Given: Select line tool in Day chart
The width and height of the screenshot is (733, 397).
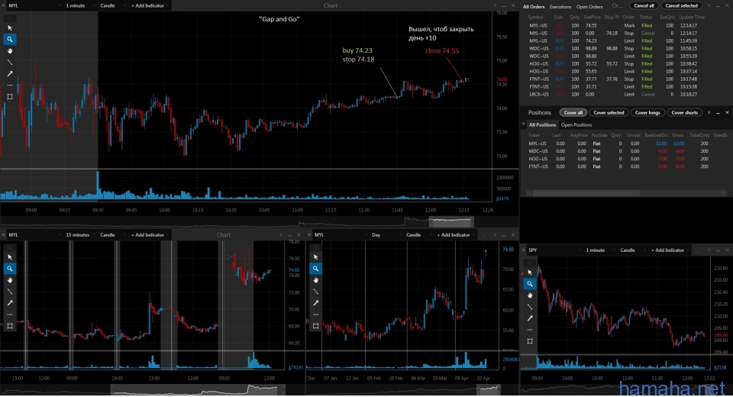Looking at the screenshot, I should pos(315,292).
